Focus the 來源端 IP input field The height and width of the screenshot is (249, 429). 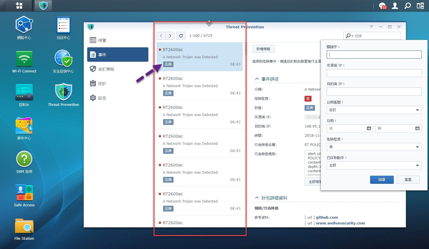click(x=374, y=73)
